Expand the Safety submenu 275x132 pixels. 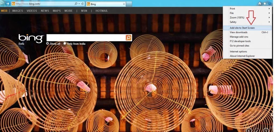point(247,22)
